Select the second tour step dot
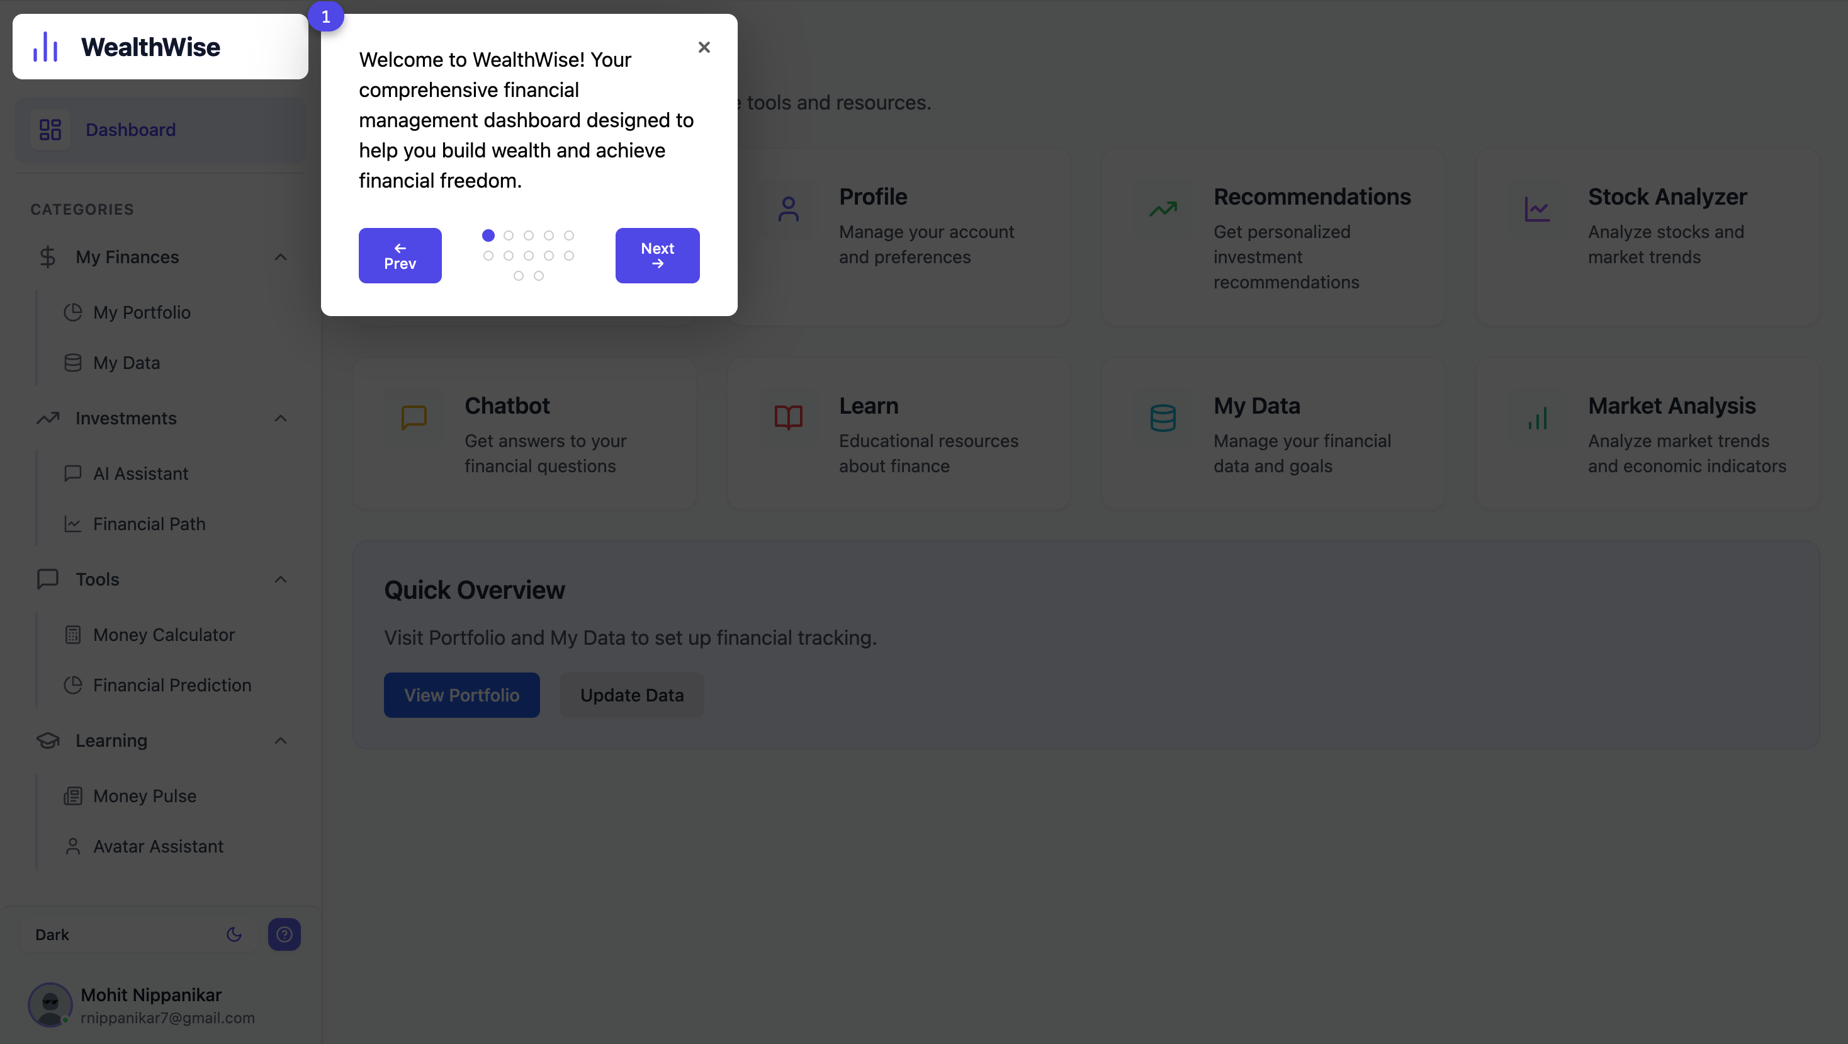This screenshot has height=1044, width=1848. tap(508, 235)
